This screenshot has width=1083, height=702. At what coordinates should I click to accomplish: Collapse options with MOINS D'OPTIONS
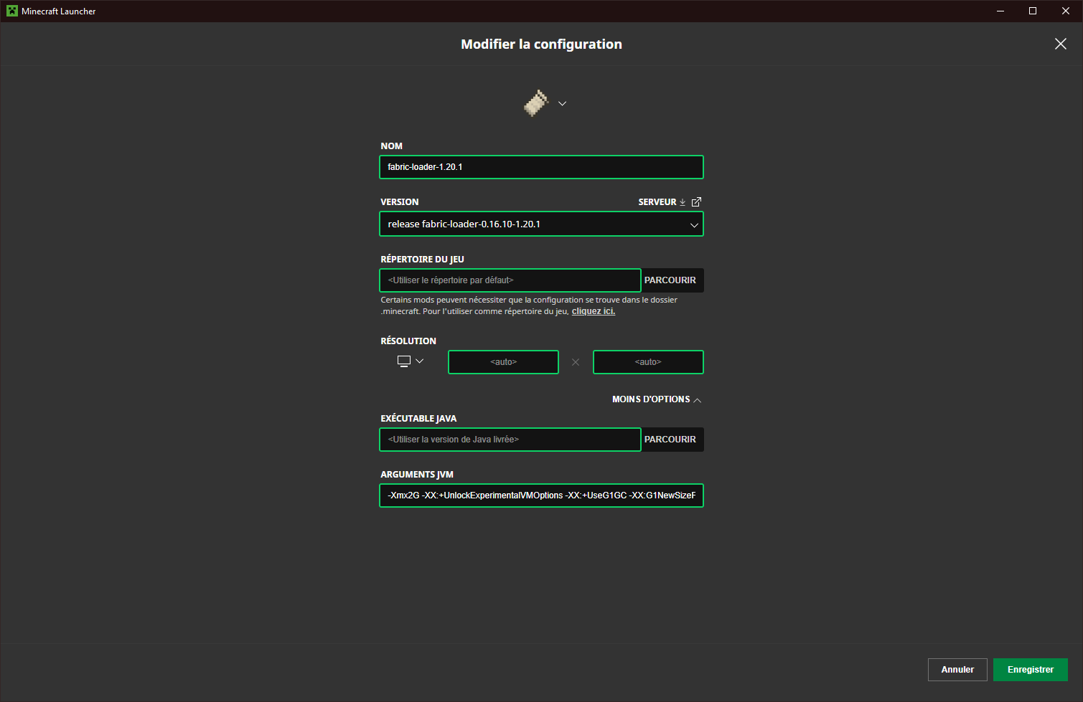656,399
